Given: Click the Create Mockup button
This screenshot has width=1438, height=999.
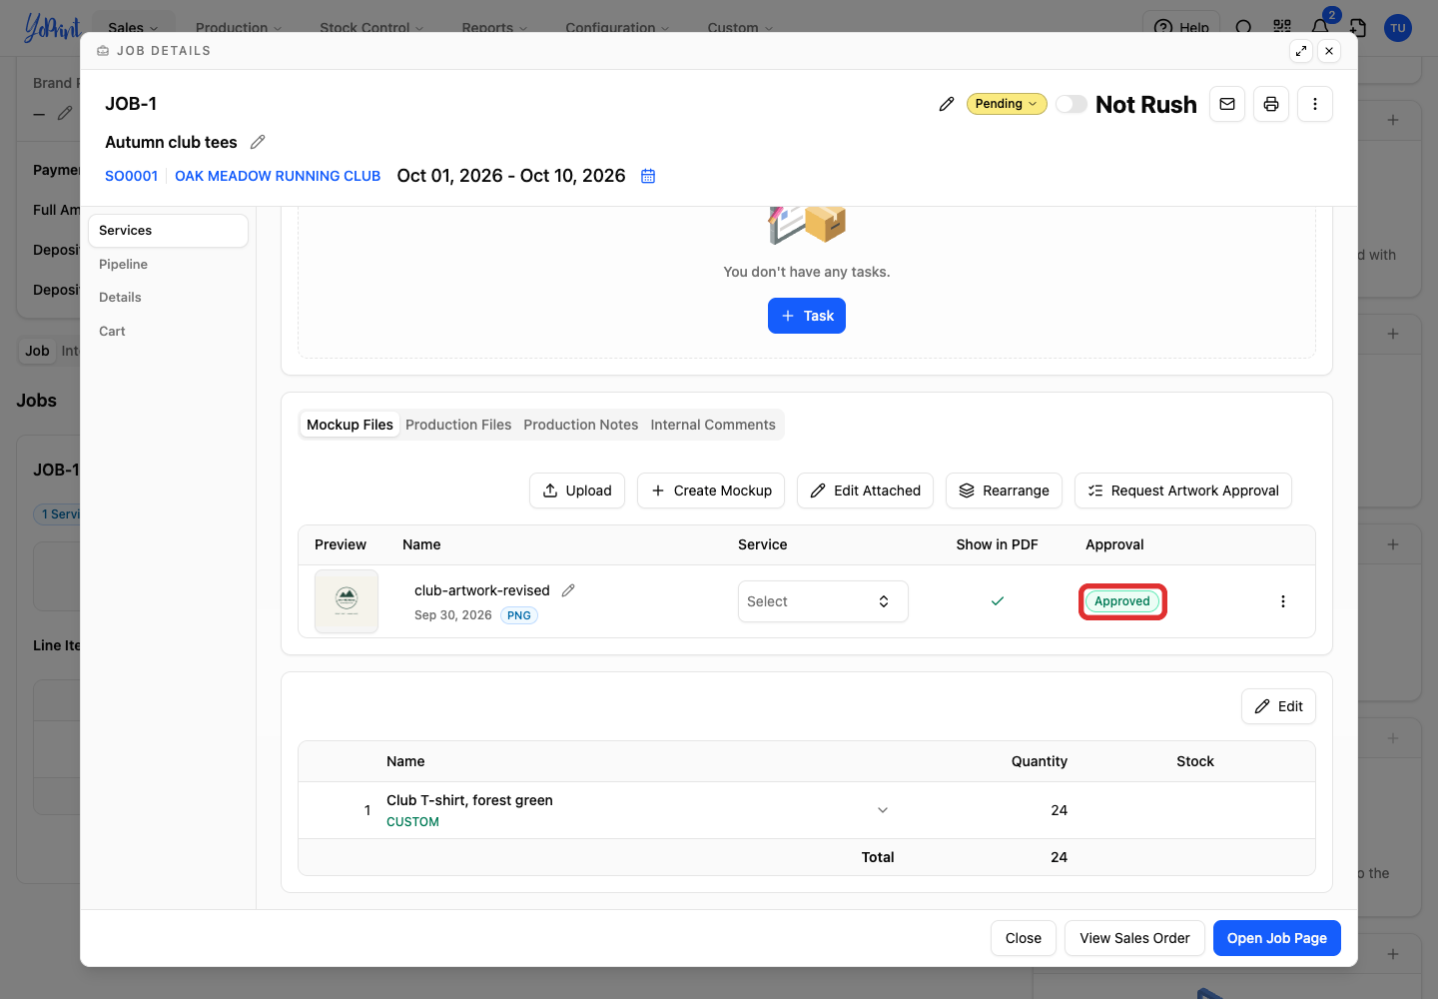Looking at the screenshot, I should (711, 491).
